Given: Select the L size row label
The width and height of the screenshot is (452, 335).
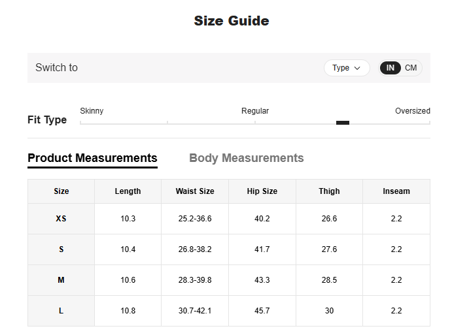Looking at the screenshot, I should pos(61,311).
